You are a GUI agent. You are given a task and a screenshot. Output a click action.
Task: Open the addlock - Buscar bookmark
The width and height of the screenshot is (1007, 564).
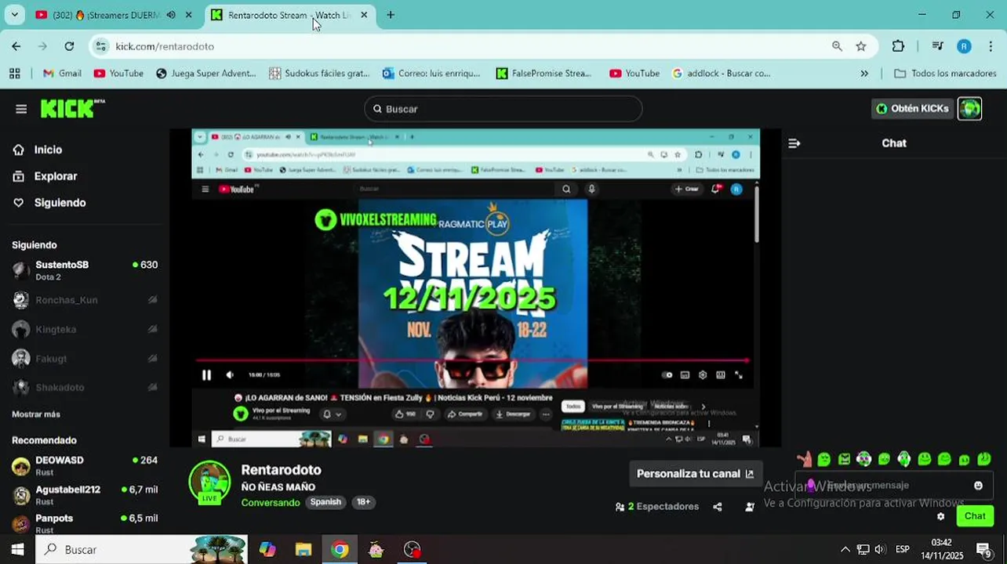(722, 73)
